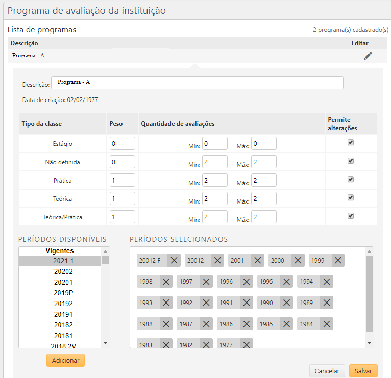This screenshot has width=391, height=378.
Task: Delete period 1996 from selection
Action: [247, 282]
